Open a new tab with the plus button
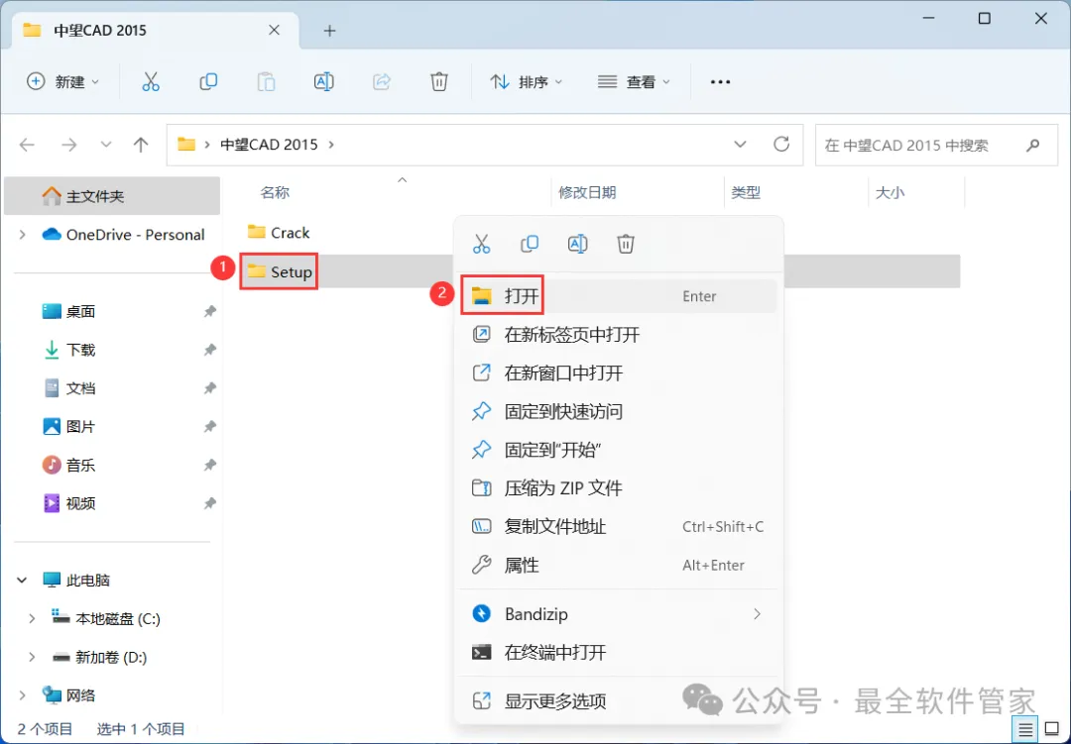 pos(329,31)
